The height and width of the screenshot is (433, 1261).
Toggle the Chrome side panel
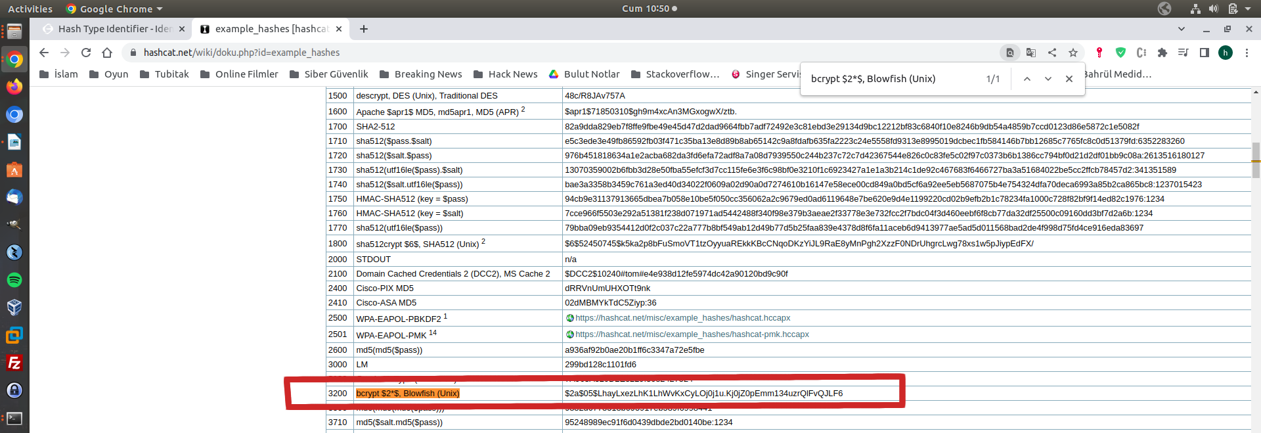1205,53
